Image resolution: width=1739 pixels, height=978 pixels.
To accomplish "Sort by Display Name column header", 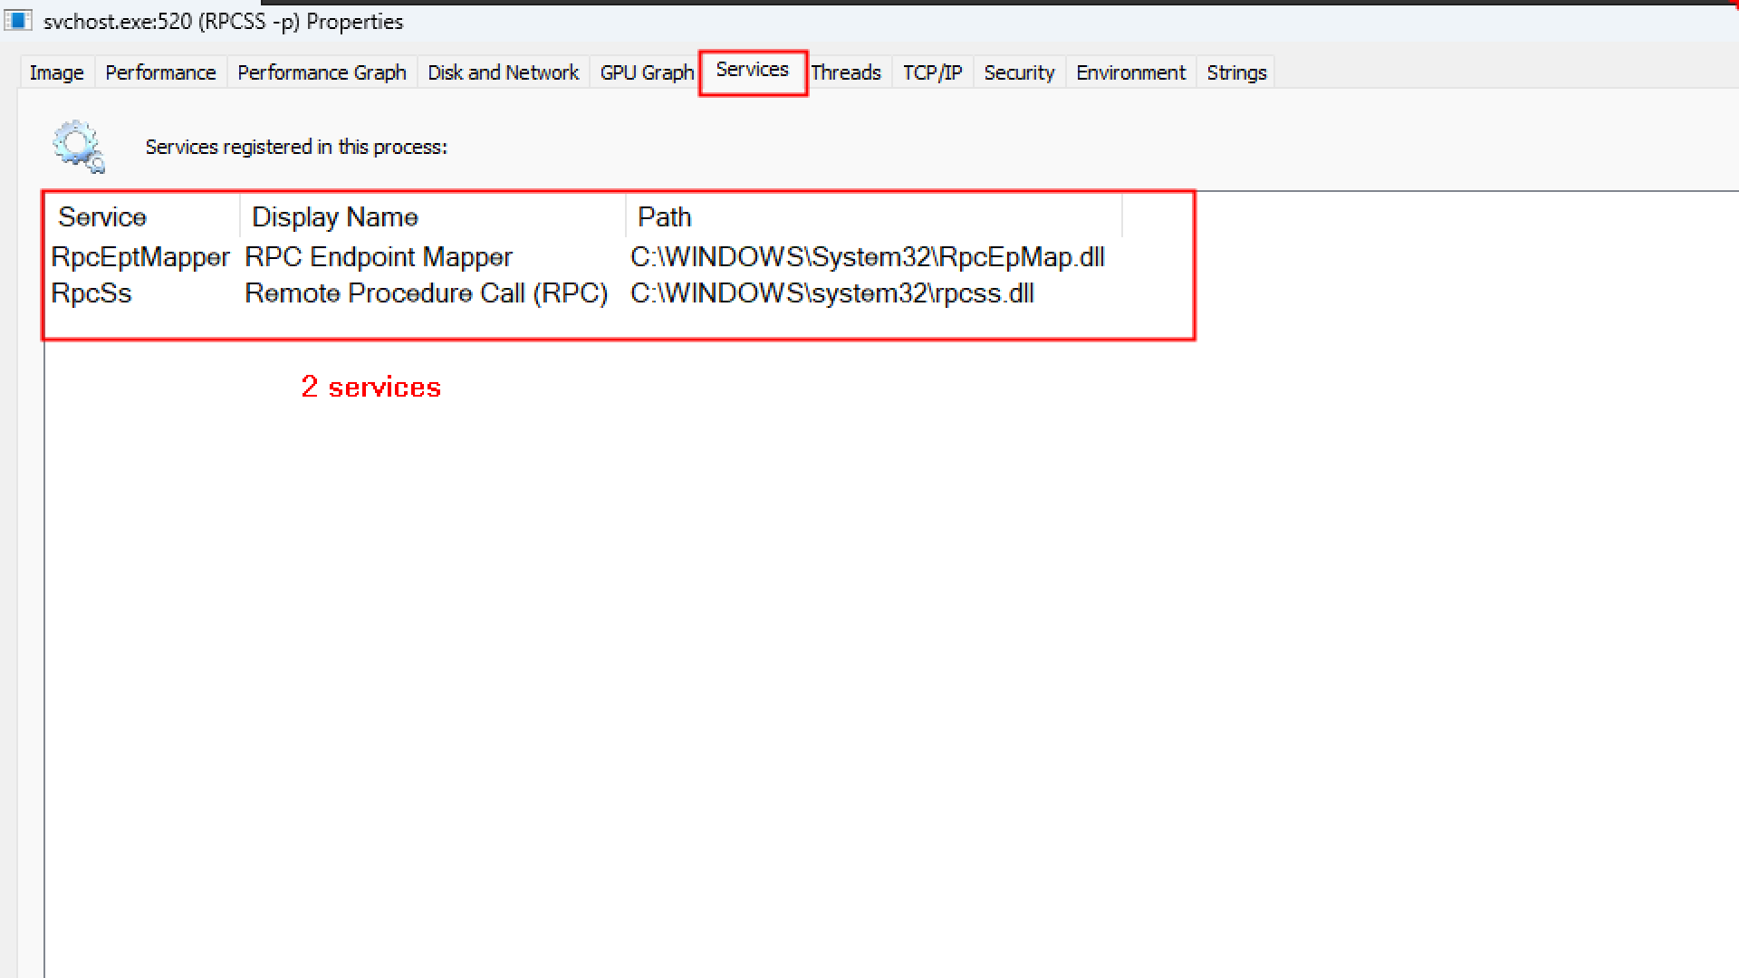I will click(335, 217).
